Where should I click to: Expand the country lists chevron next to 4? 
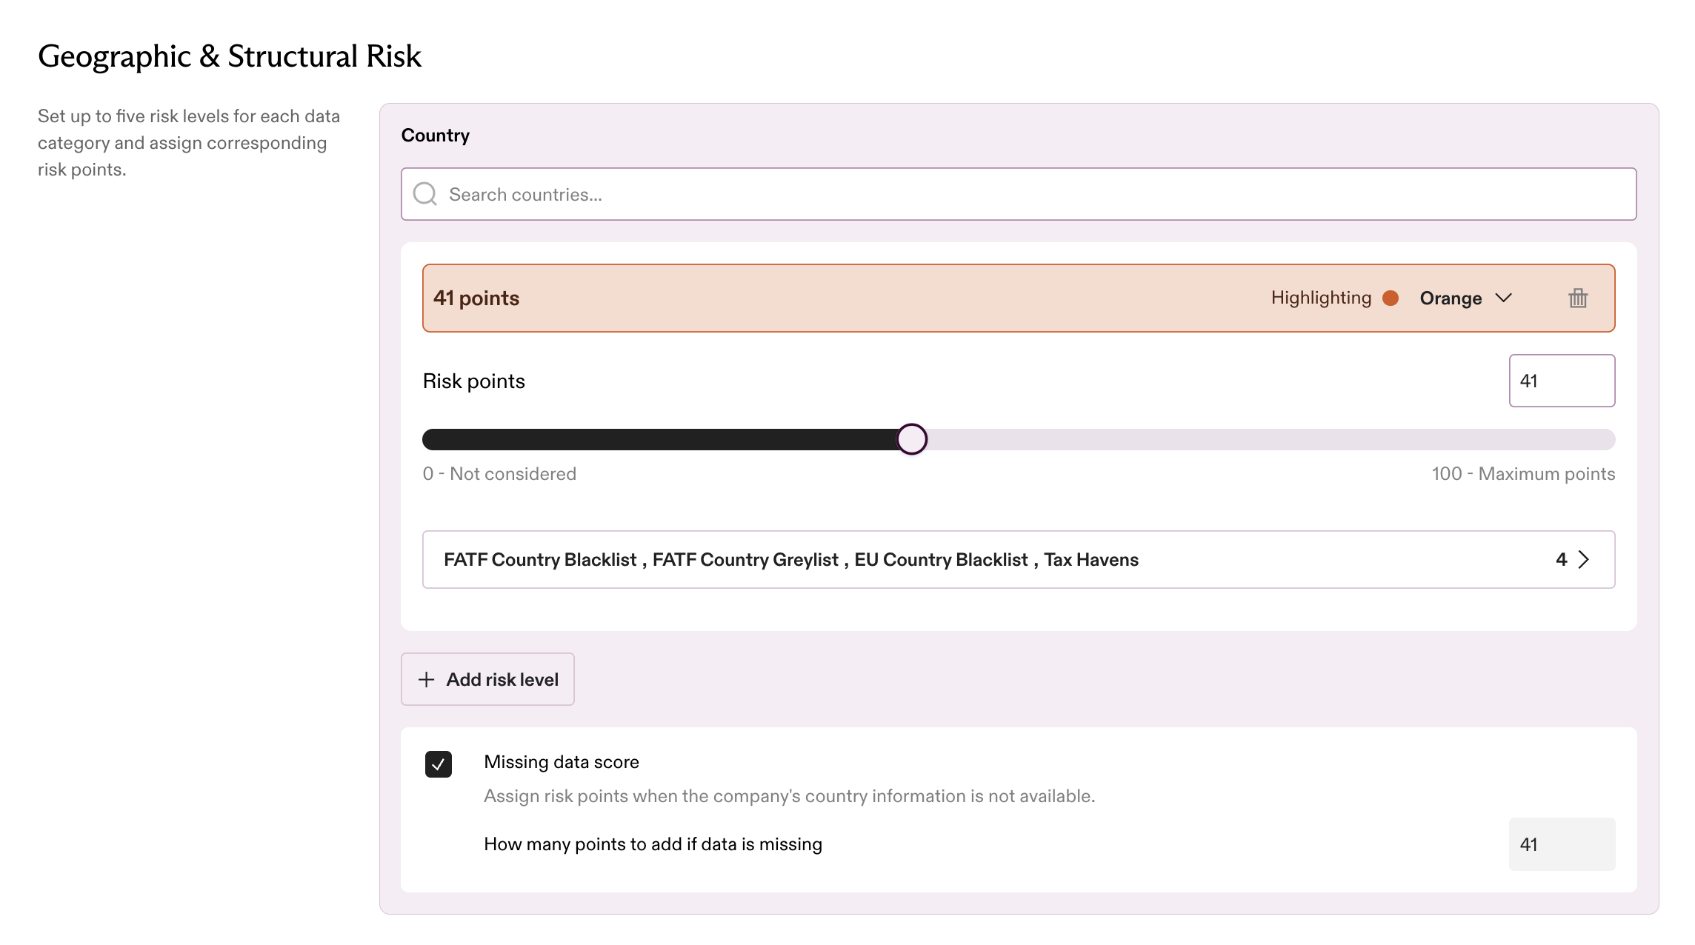(1584, 559)
